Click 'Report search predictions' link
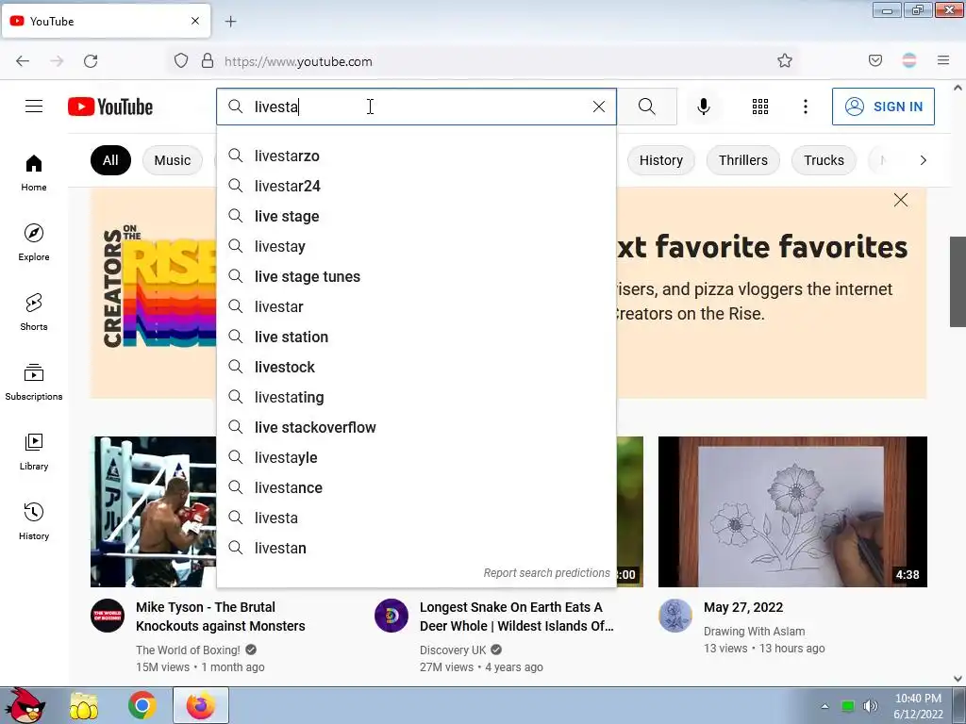The width and height of the screenshot is (966, 724). (x=546, y=573)
